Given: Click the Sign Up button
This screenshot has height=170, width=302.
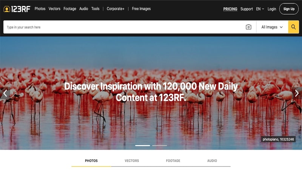Looking at the screenshot, I should [289, 9].
